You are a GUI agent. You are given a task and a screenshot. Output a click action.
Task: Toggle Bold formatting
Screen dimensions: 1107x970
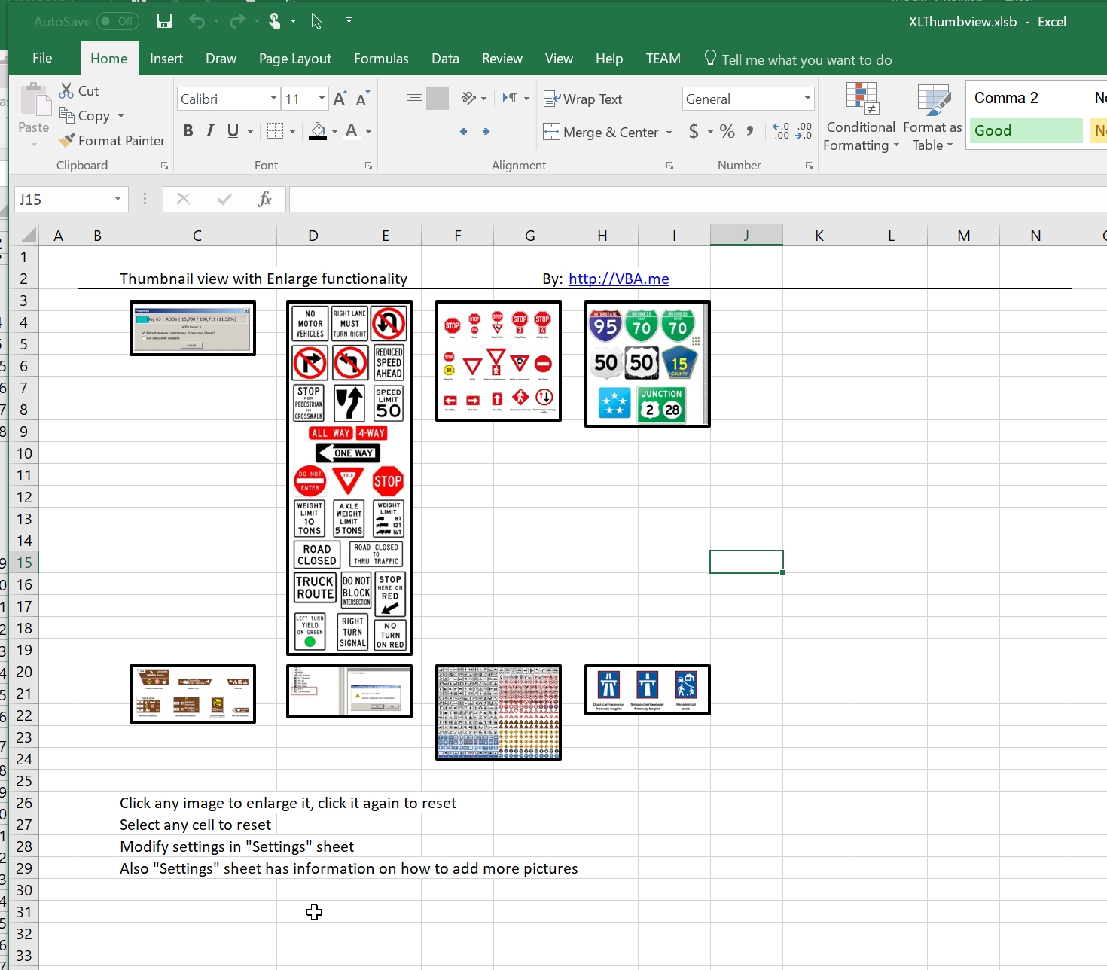(x=188, y=131)
